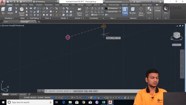This screenshot has height=105, width=186.
Task: Select the Drawing8 file tab
Action: pyautogui.click(x=27, y=22)
